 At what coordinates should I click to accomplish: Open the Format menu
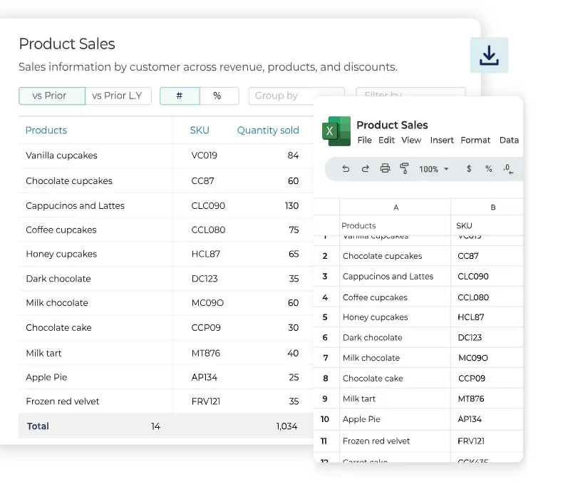tap(475, 140)
